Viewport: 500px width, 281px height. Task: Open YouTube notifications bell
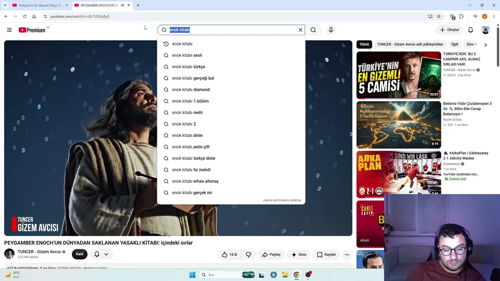[471, 30]
